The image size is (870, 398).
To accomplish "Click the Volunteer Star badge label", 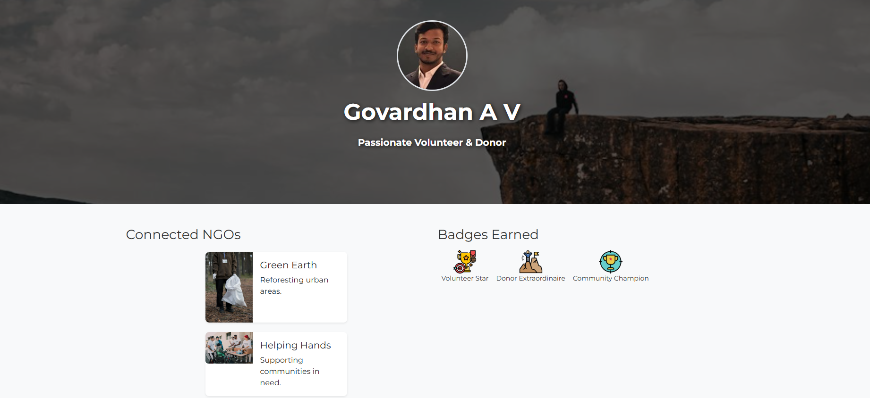I will tap(465, 278).
